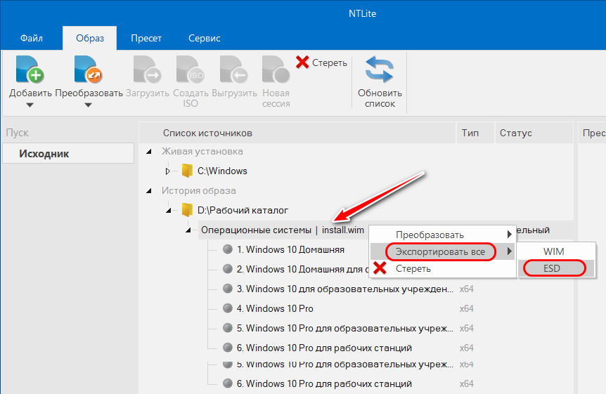The height and width of the screenshot is (394, 606).
Task: Select row 1. Windows 10 Домашняя
Action: [x=290, y=249]
